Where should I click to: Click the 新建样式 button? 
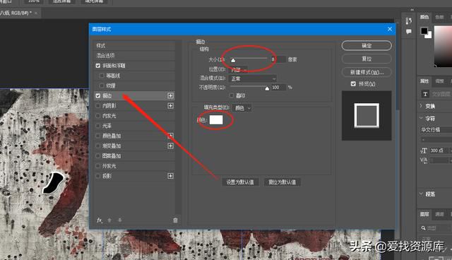(367, 72)
